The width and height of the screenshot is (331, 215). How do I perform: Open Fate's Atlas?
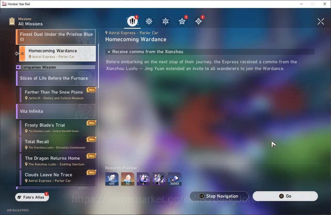click(x=32, y=197)
